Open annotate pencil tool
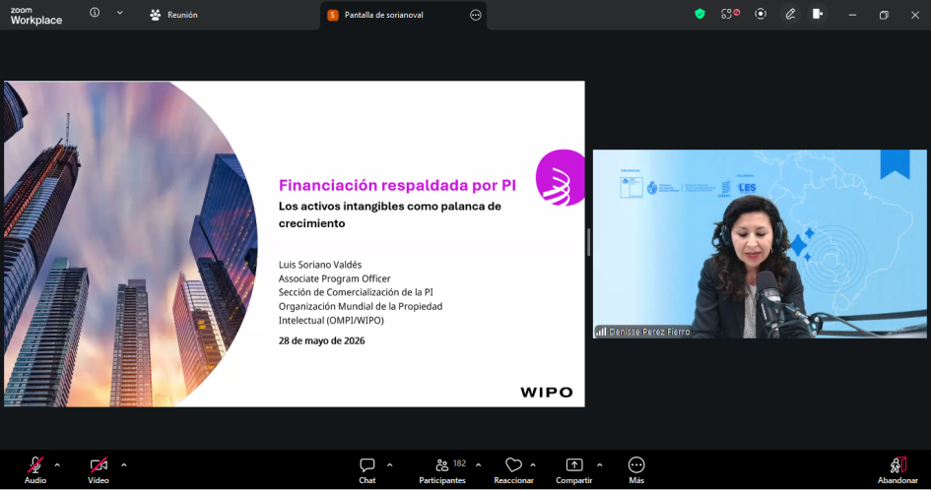The width and height of the screenshot is (931, 490). [790, 14]
